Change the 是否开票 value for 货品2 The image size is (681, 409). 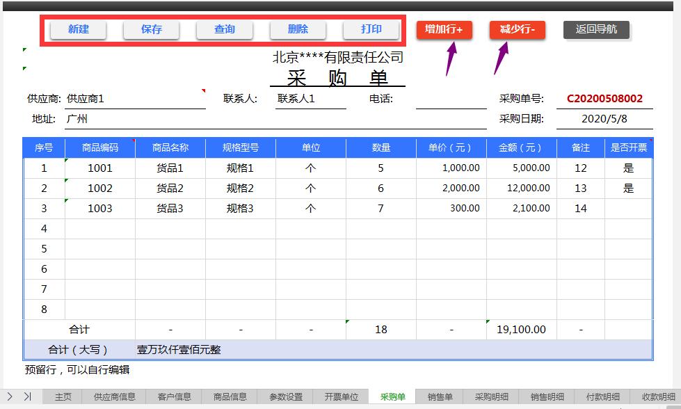click(x=628, y=188)
